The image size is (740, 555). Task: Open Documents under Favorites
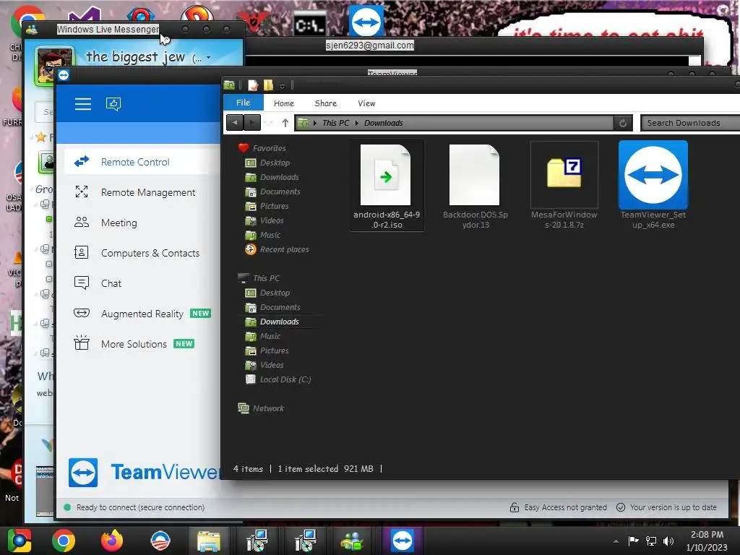click(280, 192)
